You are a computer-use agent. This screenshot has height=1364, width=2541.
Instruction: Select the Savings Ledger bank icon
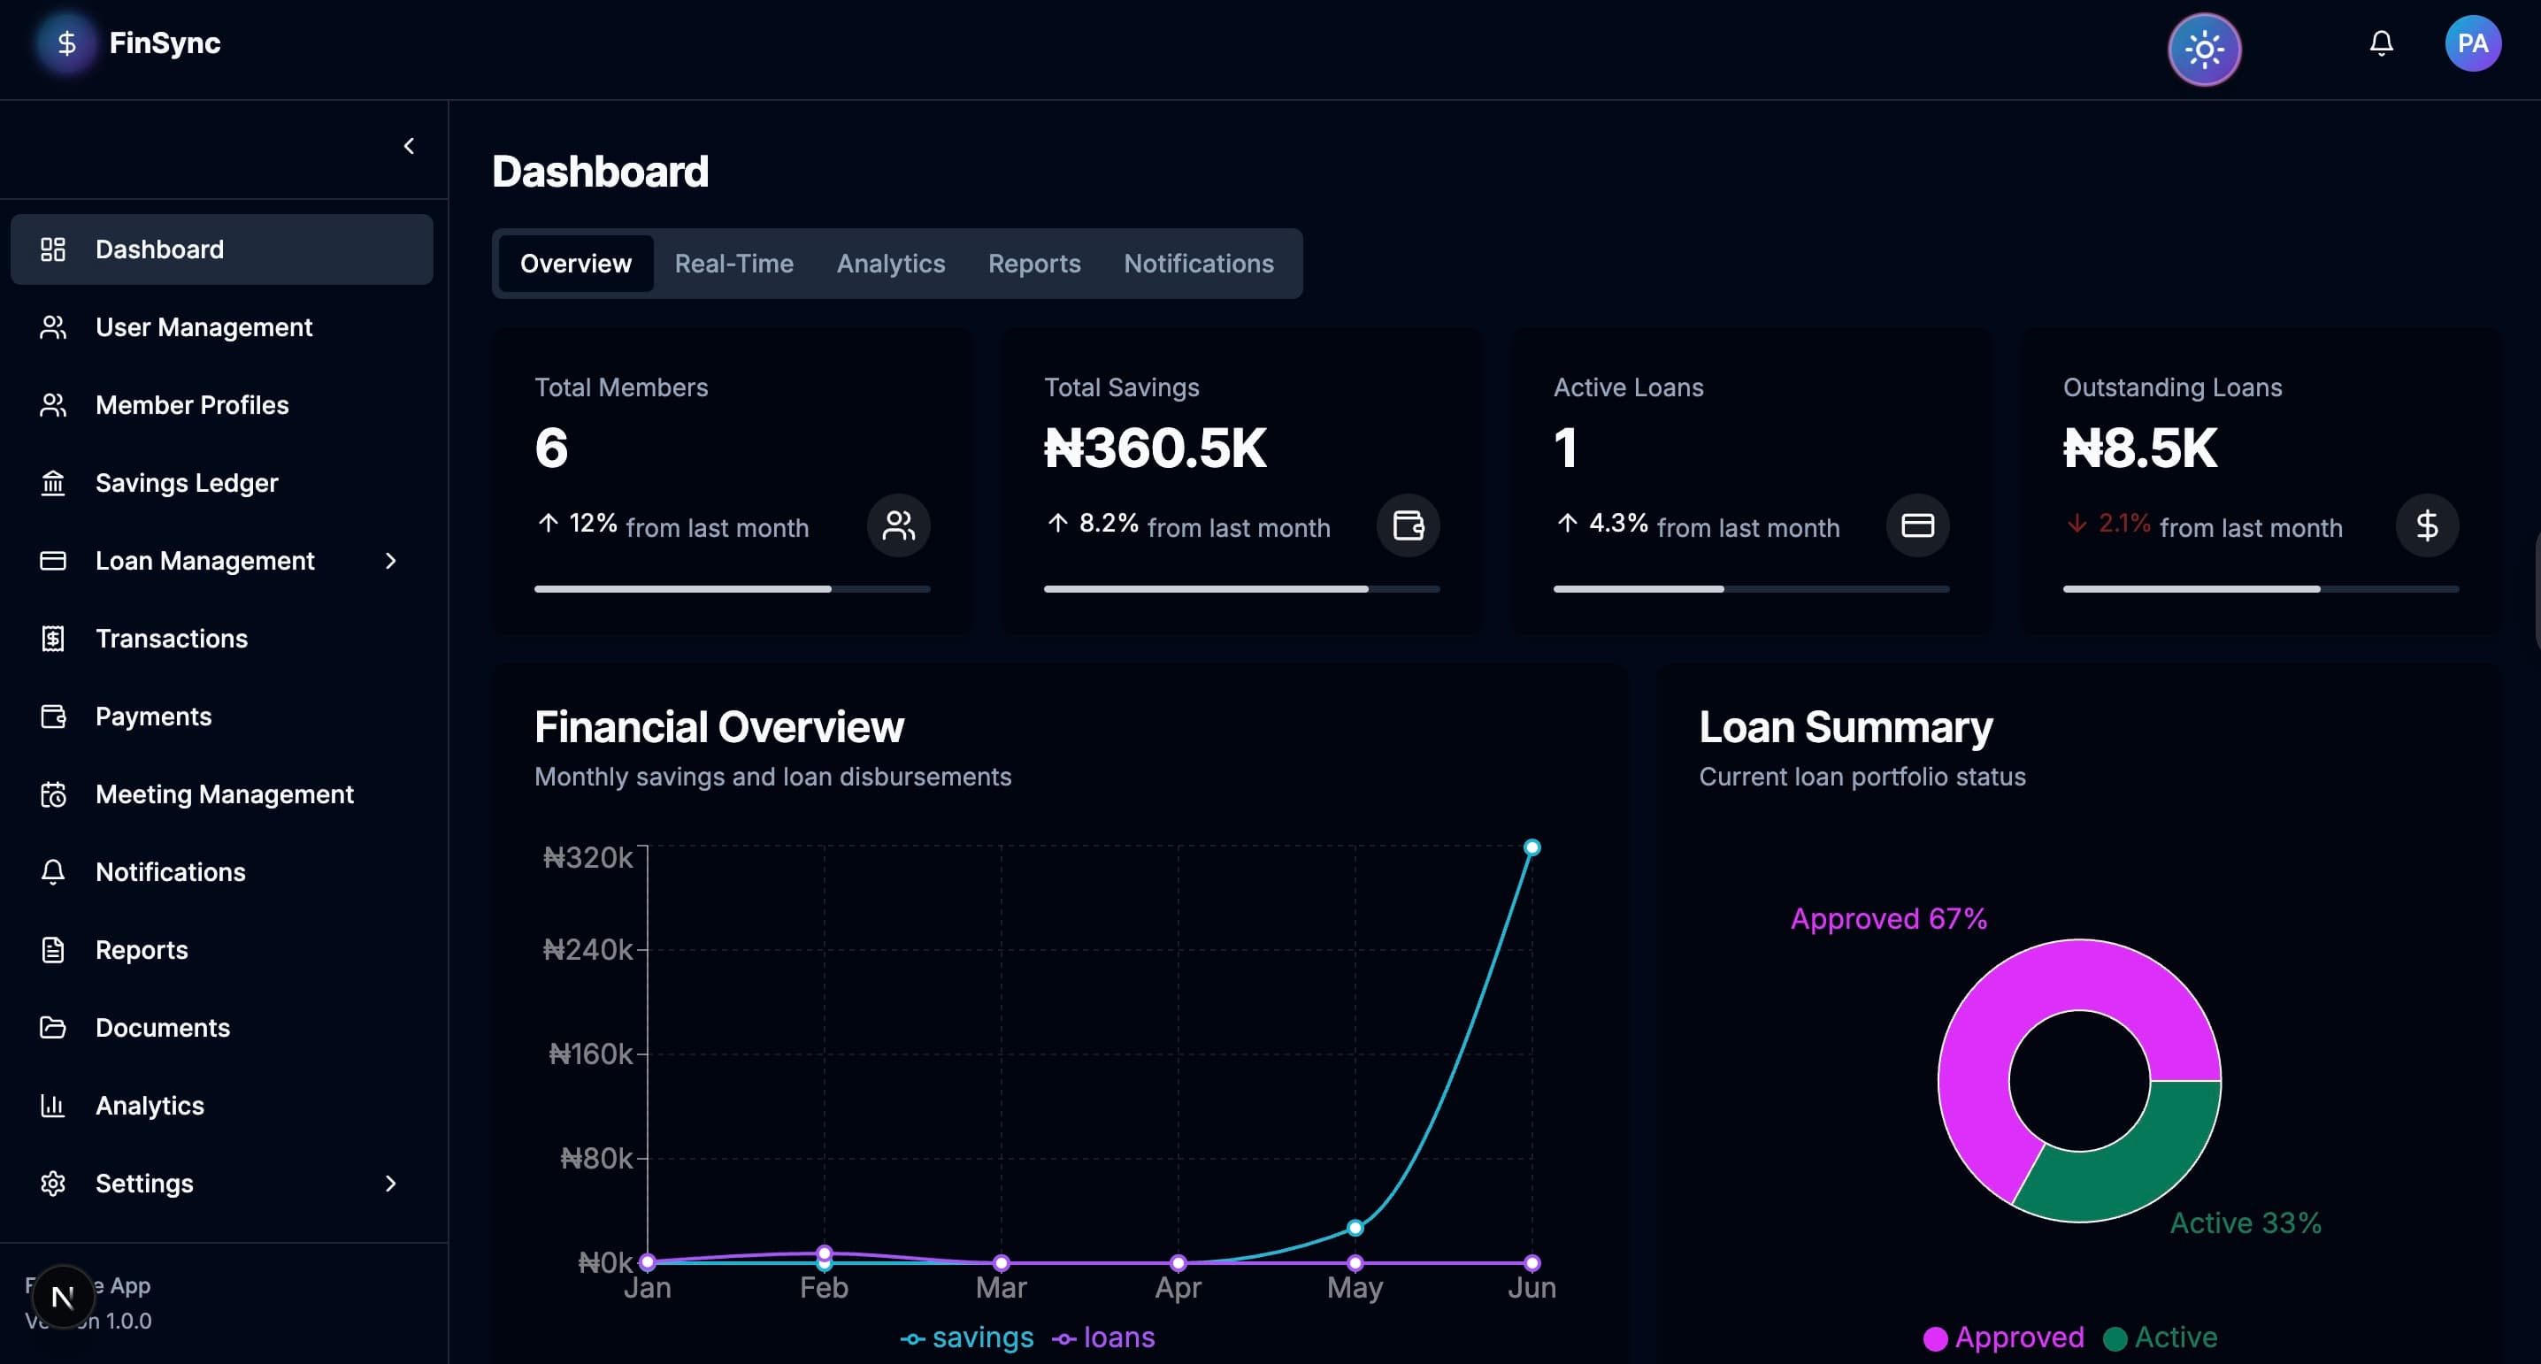[53, 482]
